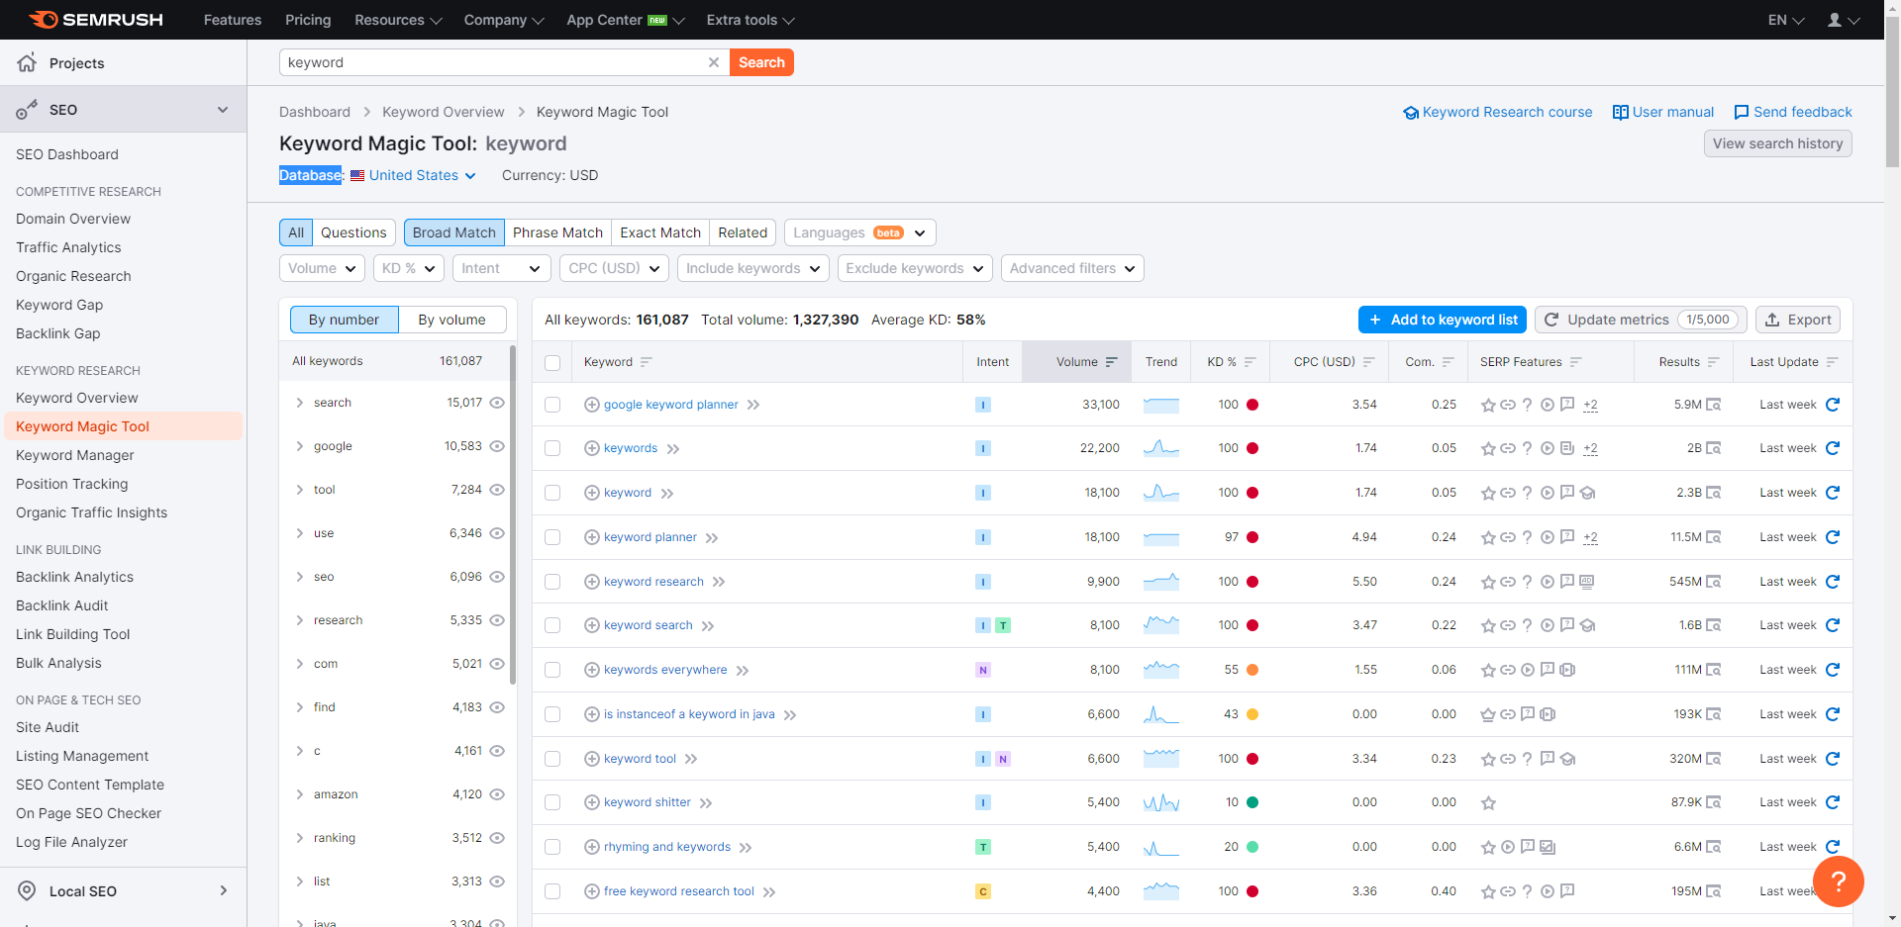Open App Center top menu
The image size is (1901, 927).
(625, 20)
